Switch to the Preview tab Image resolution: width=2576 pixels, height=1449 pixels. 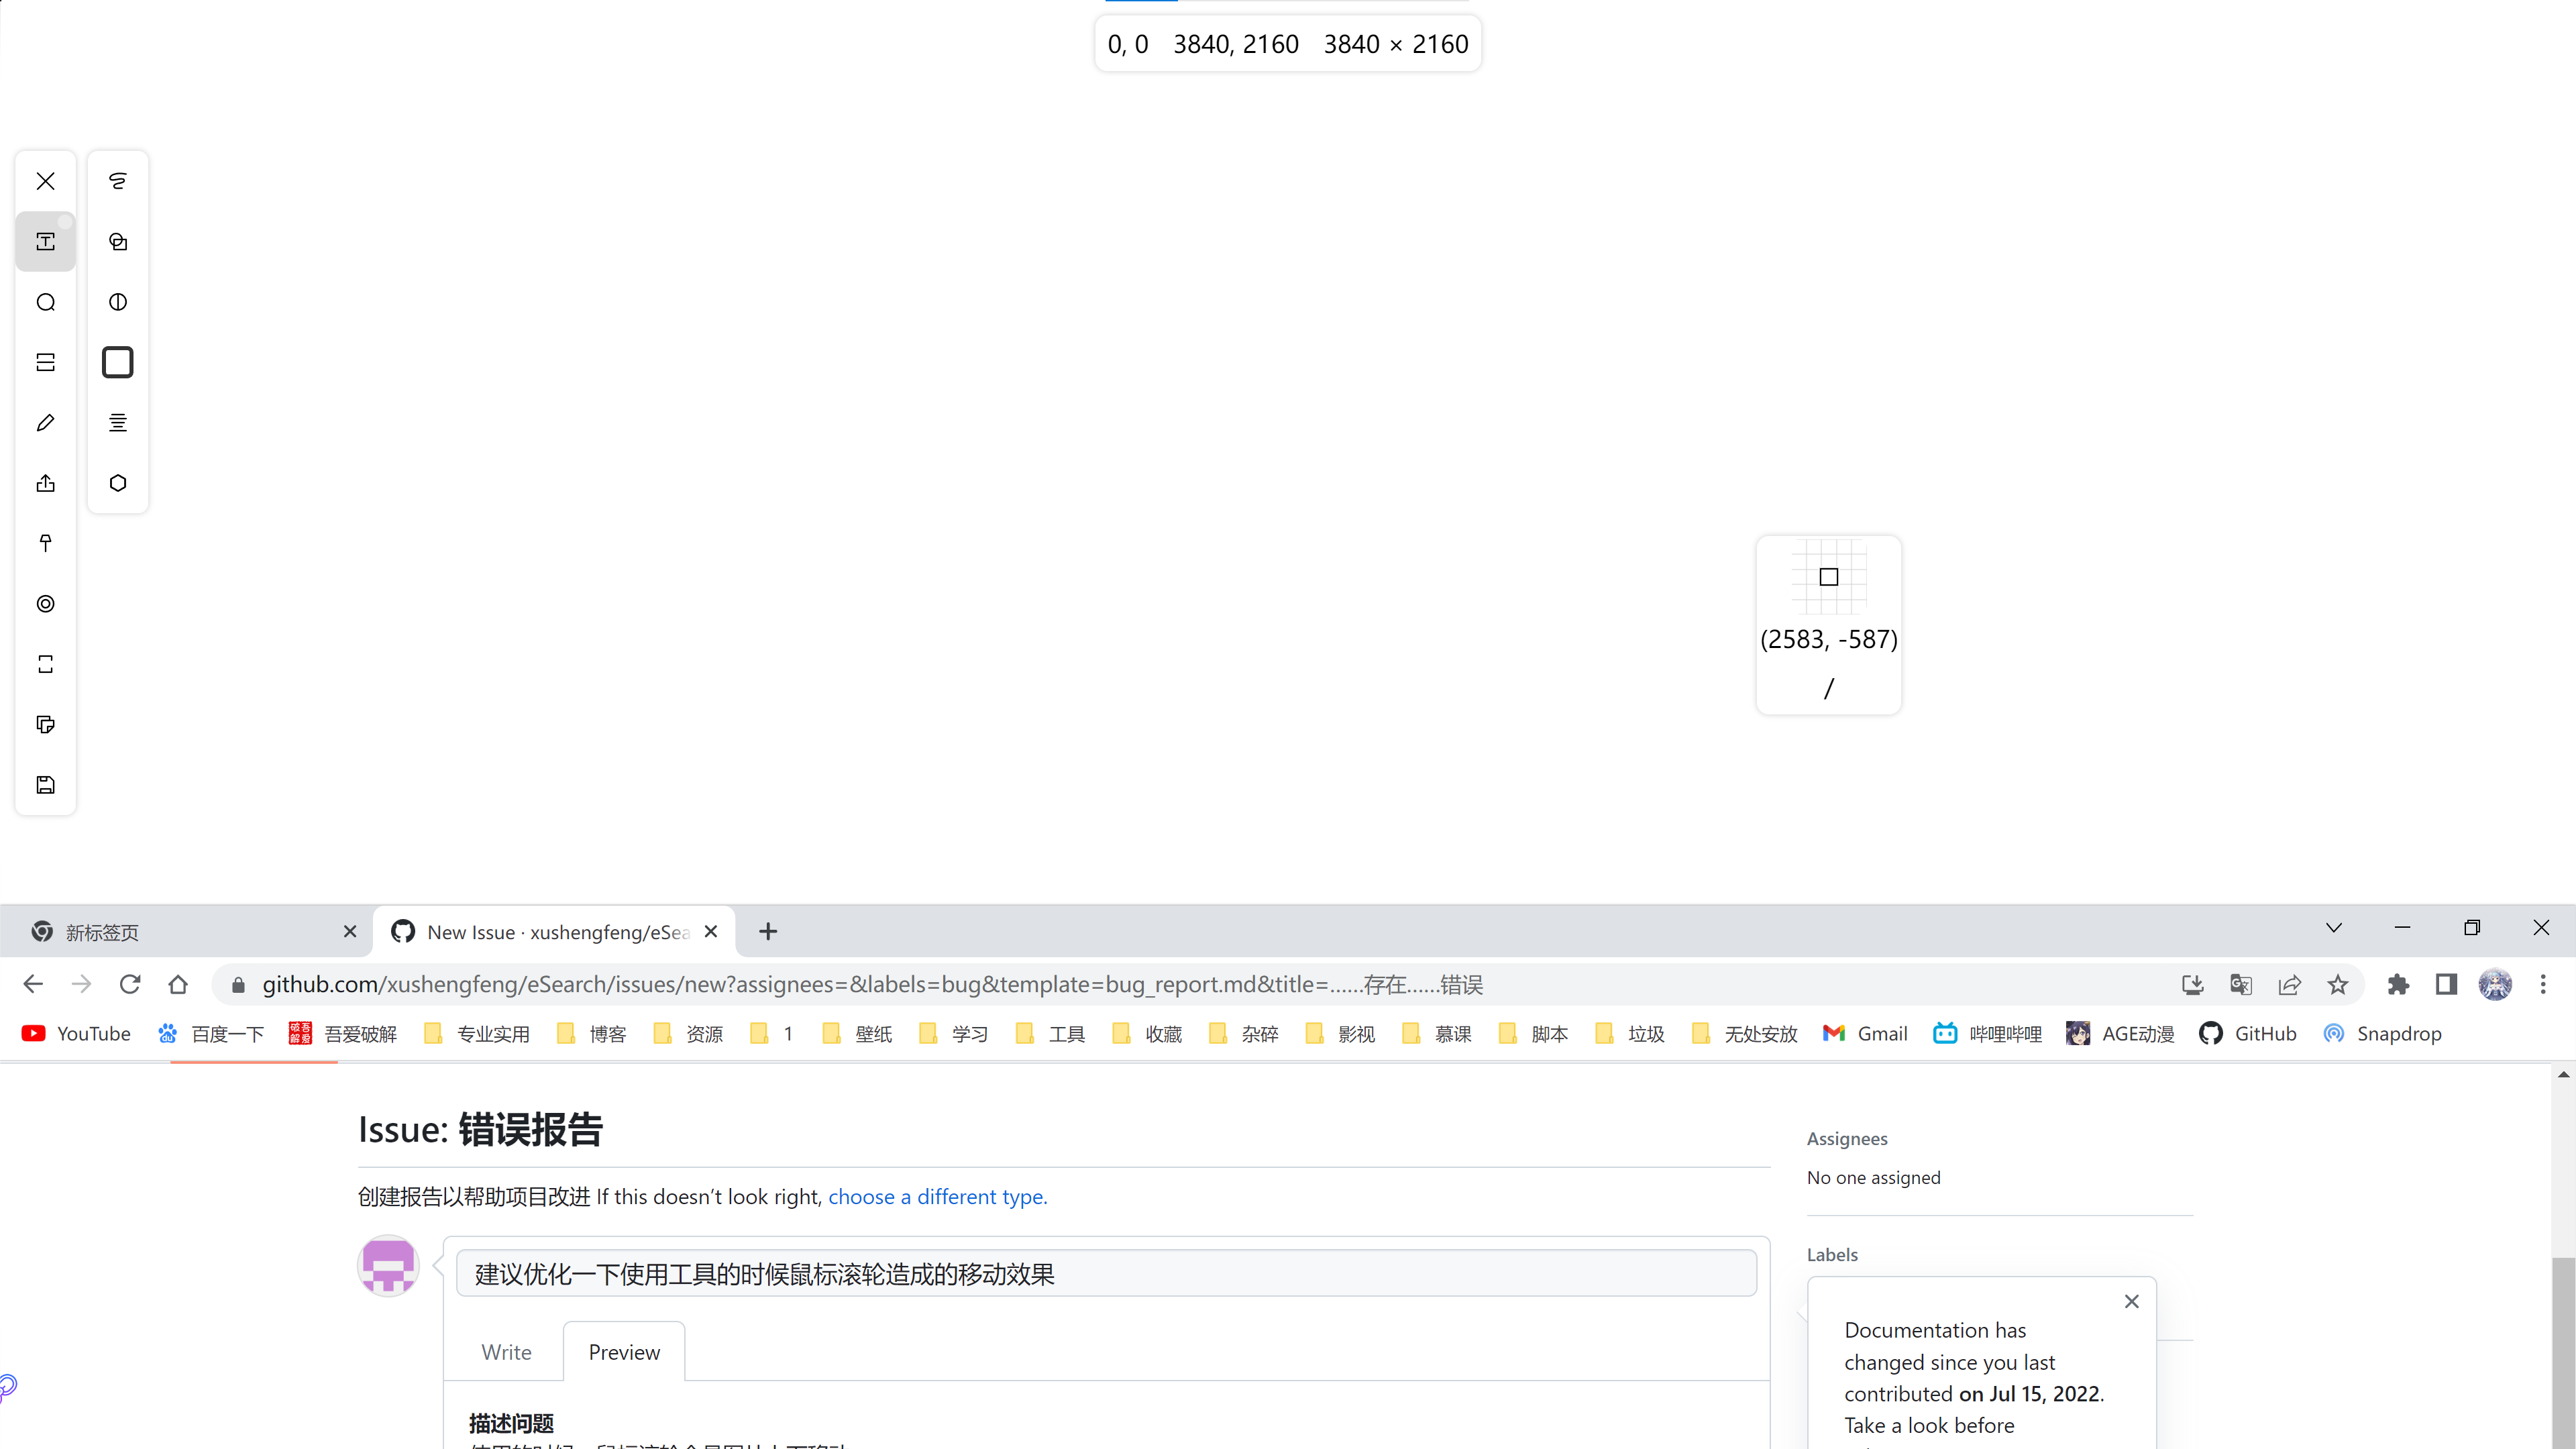click(624, 1351)
